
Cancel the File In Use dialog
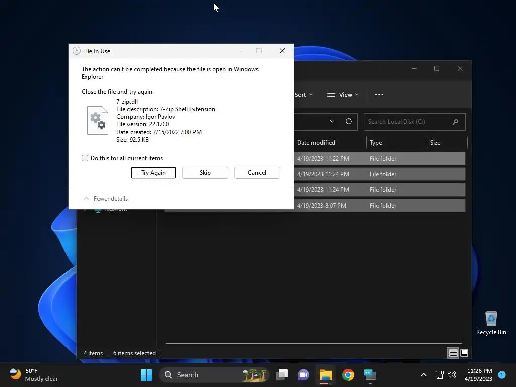257,173
